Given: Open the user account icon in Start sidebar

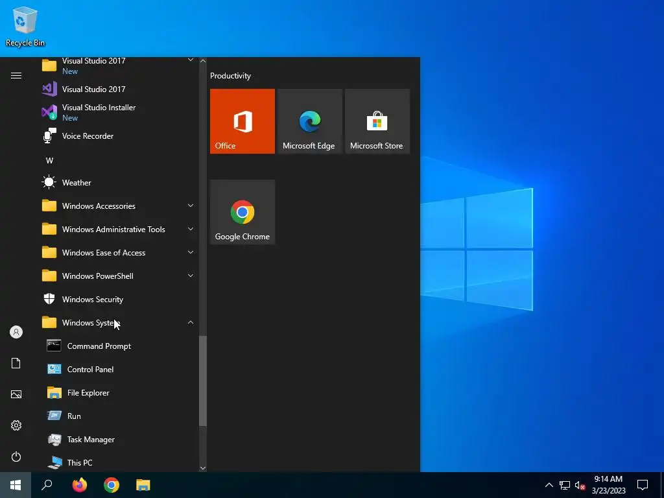Looking at the screenshot, I should pyautogui.click(x=16, y=332).
